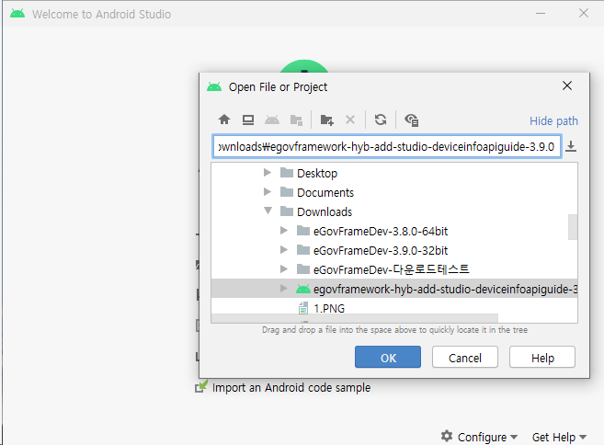Expand the Documents folder node
The image size is (604, 445).
tap(268, 192)
